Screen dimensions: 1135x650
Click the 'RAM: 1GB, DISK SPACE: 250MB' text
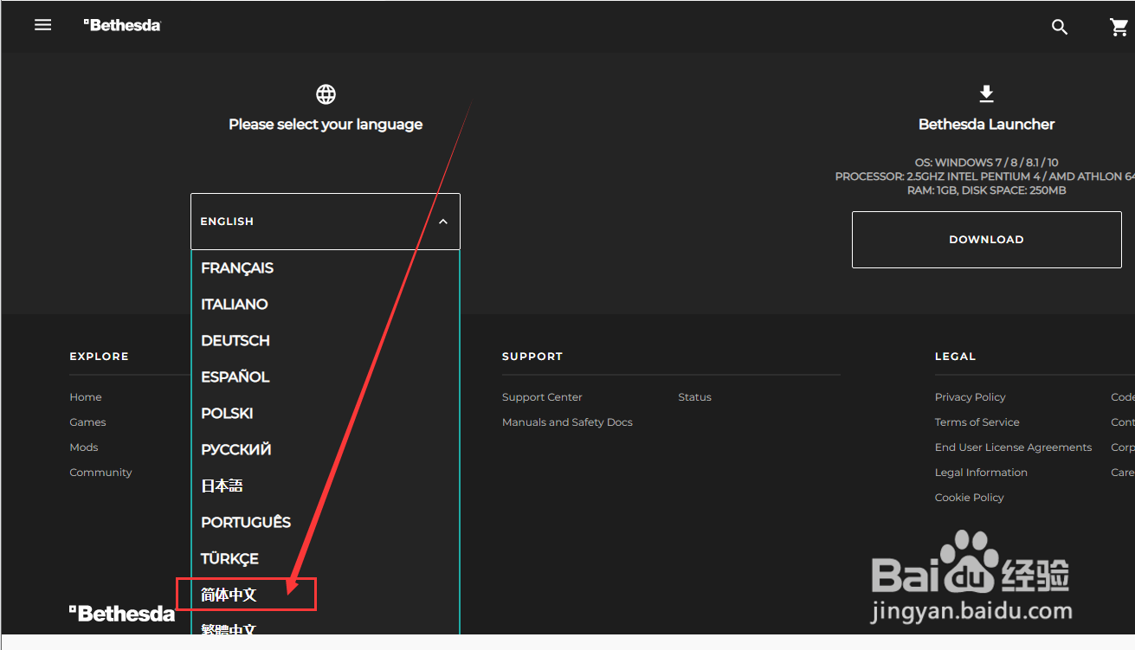(986, 190)
